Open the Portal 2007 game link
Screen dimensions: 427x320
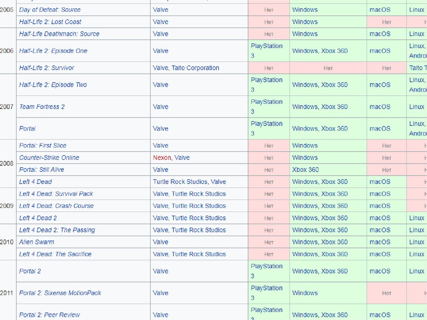pyautogui.click(x=27, y=129)
